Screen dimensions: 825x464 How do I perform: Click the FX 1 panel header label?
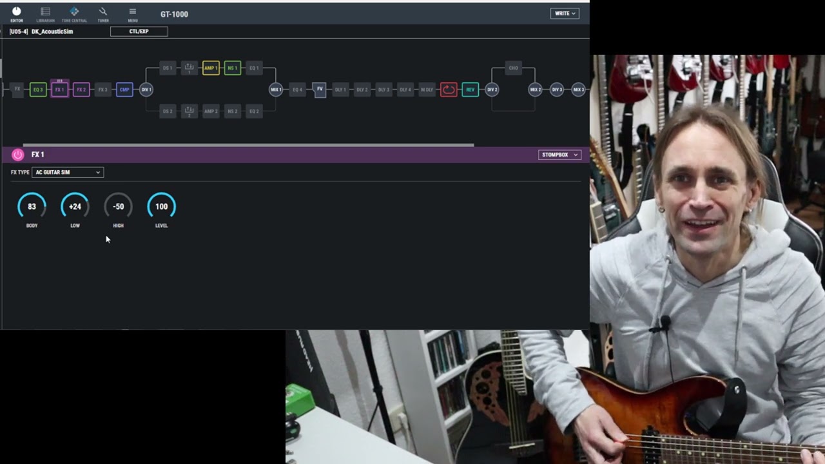pyautogui.click(x=38, y=155)
